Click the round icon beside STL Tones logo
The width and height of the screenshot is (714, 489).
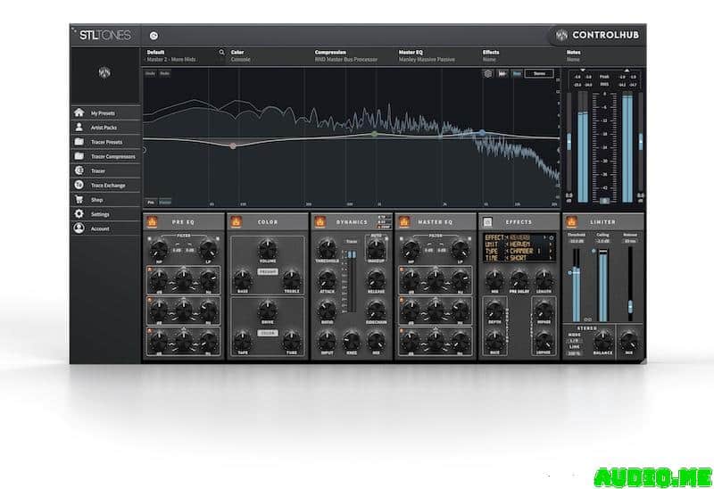154,36
